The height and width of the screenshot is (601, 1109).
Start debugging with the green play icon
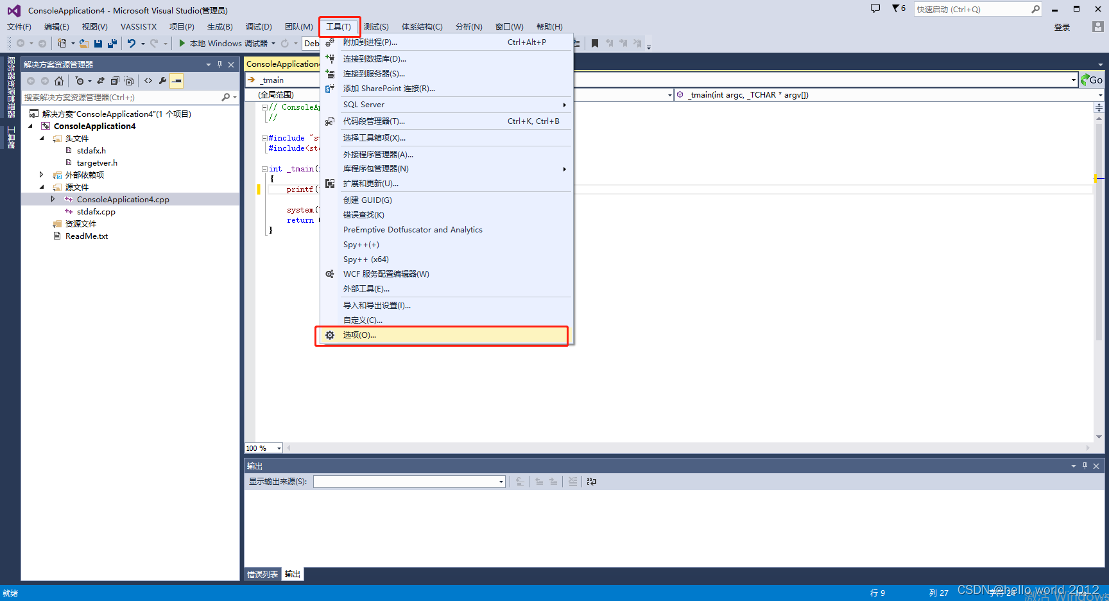coord(182,43)
